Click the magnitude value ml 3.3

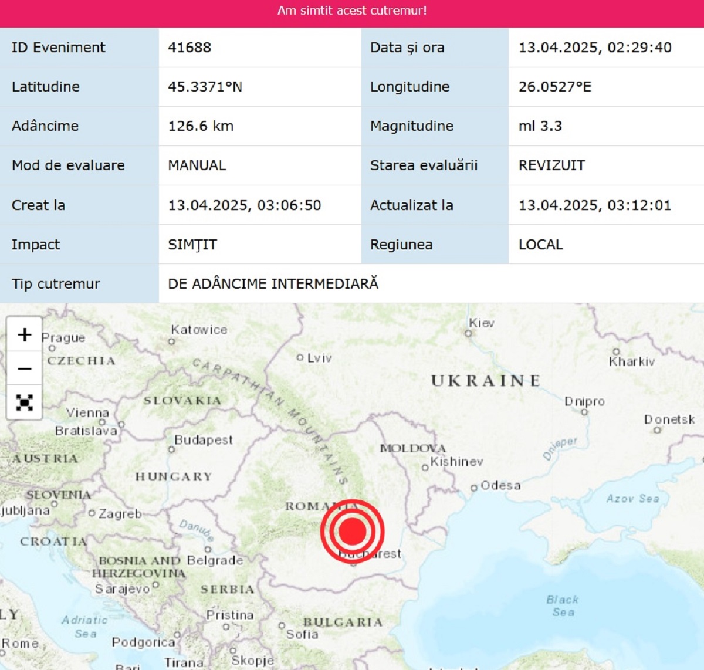click(x=540, y=126)
